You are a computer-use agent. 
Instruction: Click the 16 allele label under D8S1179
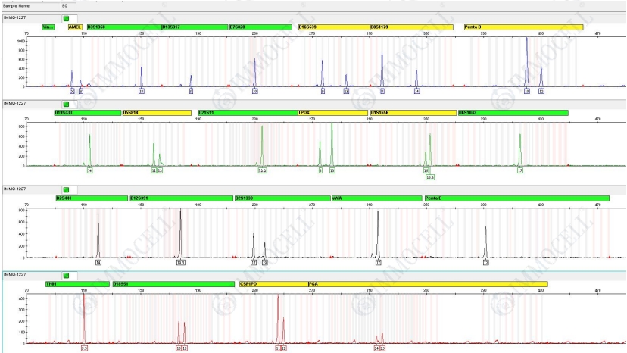[416, 91]
